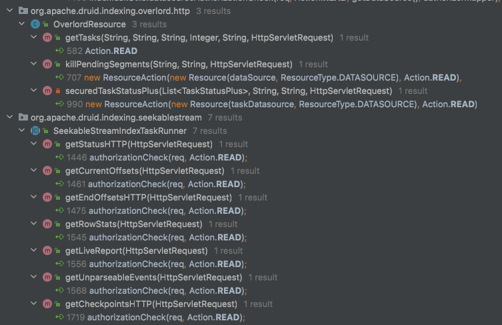Viewport: 502px width, 325px height.
Task: Click the usage arrow icon on line 1446
Action: [59, 157]
